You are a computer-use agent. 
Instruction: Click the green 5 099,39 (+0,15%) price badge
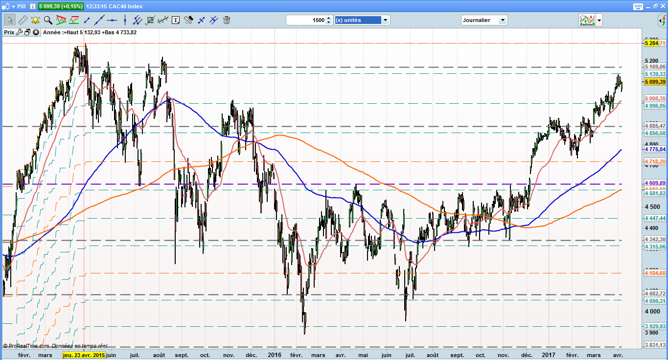click(61, 7)
